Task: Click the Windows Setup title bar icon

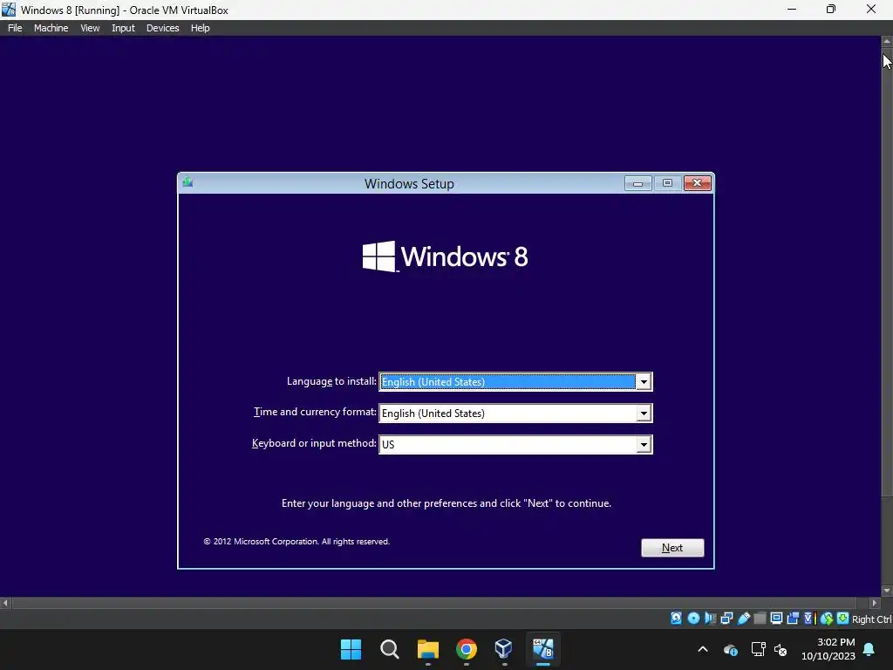Action: point(188,182)
